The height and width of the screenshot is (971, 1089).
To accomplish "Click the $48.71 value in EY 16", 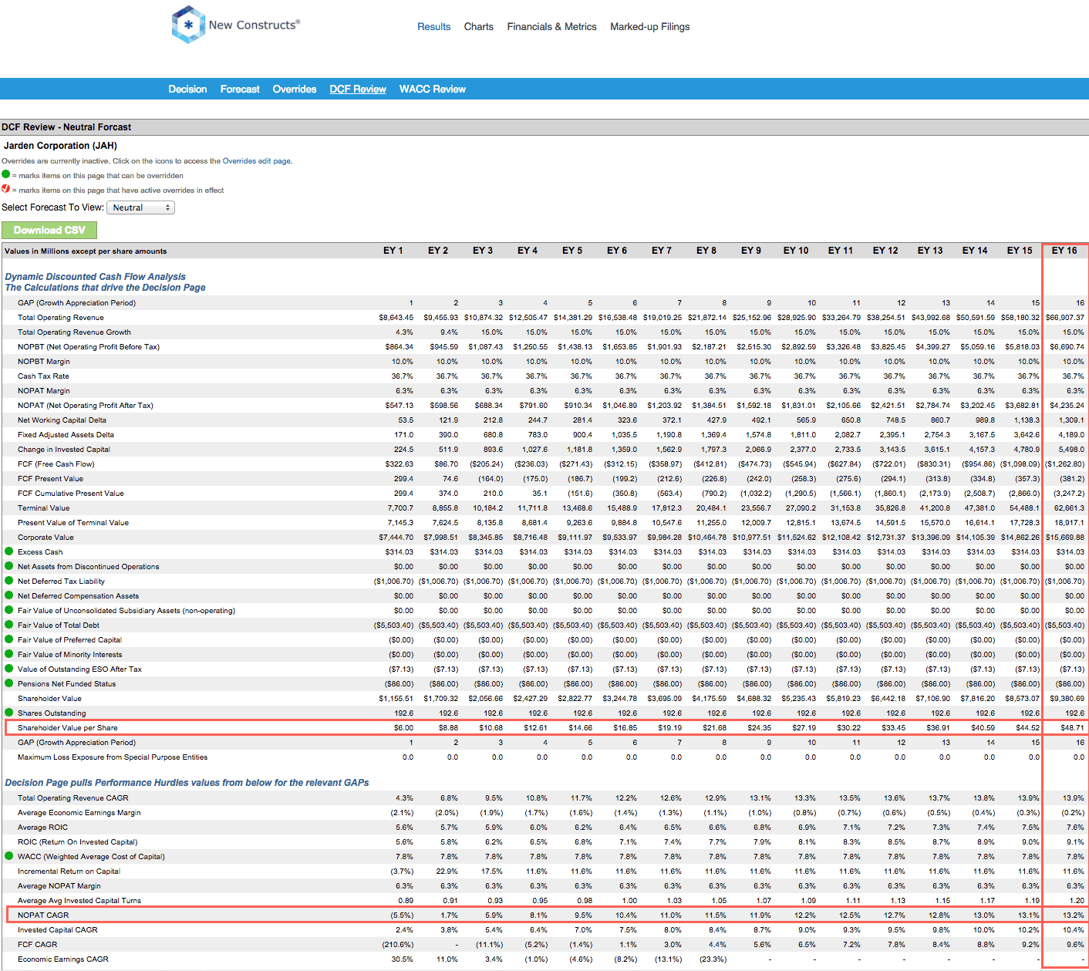I will [1072, 728].
